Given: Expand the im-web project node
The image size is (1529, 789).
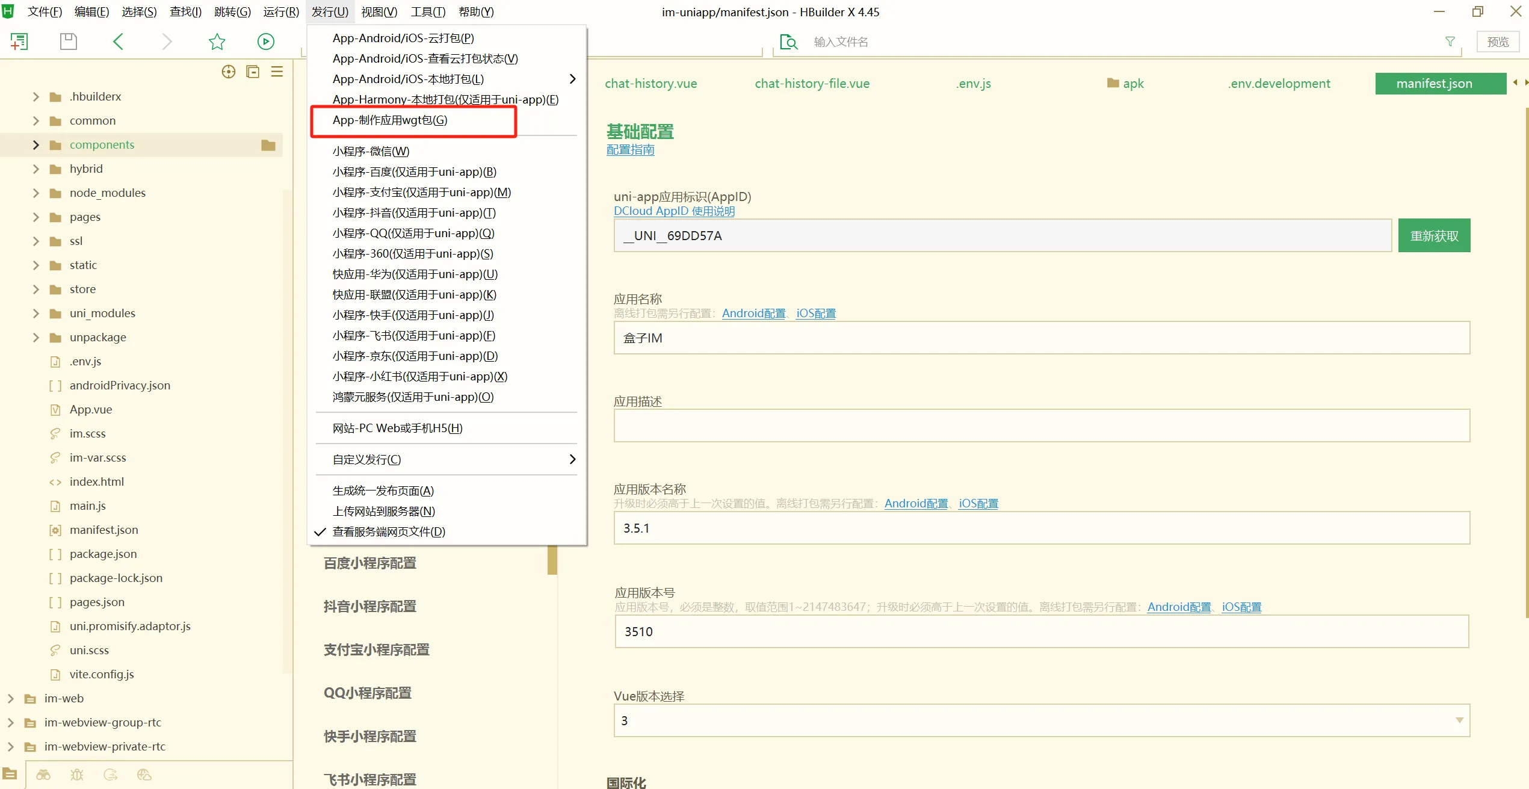Looking at the screenshot, I should [10, 699].
